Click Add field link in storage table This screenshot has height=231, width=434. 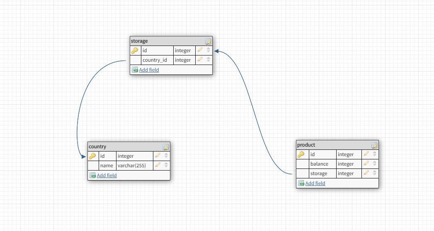(x=149, y=70)
